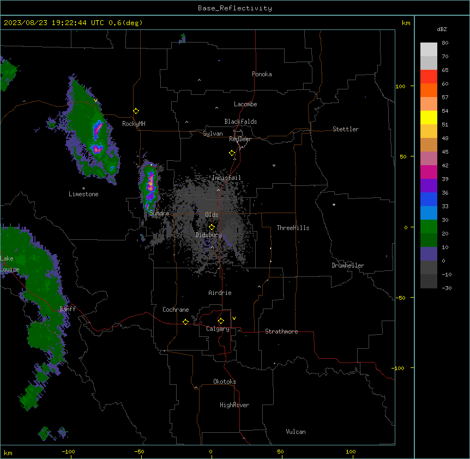Click the yellow diamond marker south of RedDeer
Screen dimensions: 470x459
pyautogui.click(x=232, y=153)
